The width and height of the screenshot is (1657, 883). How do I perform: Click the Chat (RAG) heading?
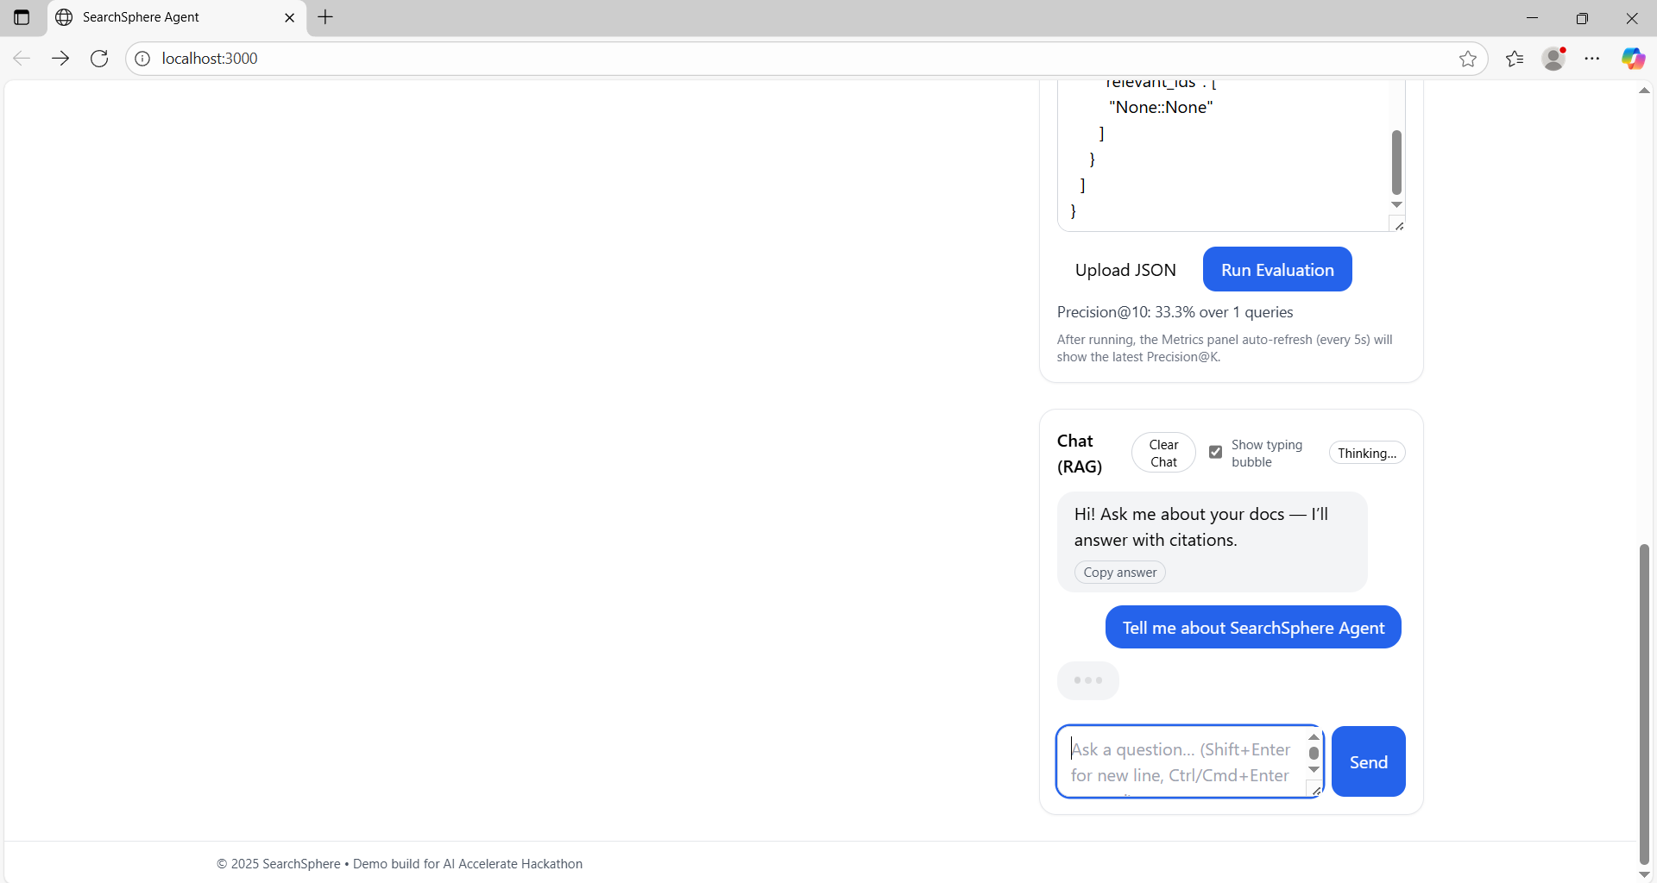point(1079,454)
